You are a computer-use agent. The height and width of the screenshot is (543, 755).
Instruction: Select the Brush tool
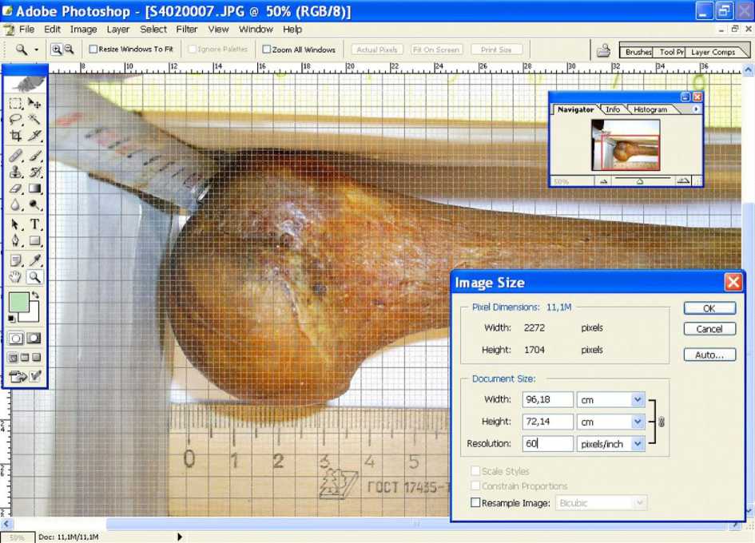coord(34,156)
